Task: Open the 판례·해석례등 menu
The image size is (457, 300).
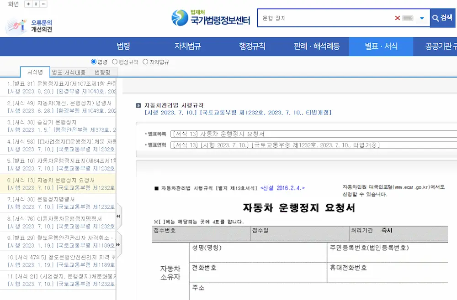Action: [317, 46]
